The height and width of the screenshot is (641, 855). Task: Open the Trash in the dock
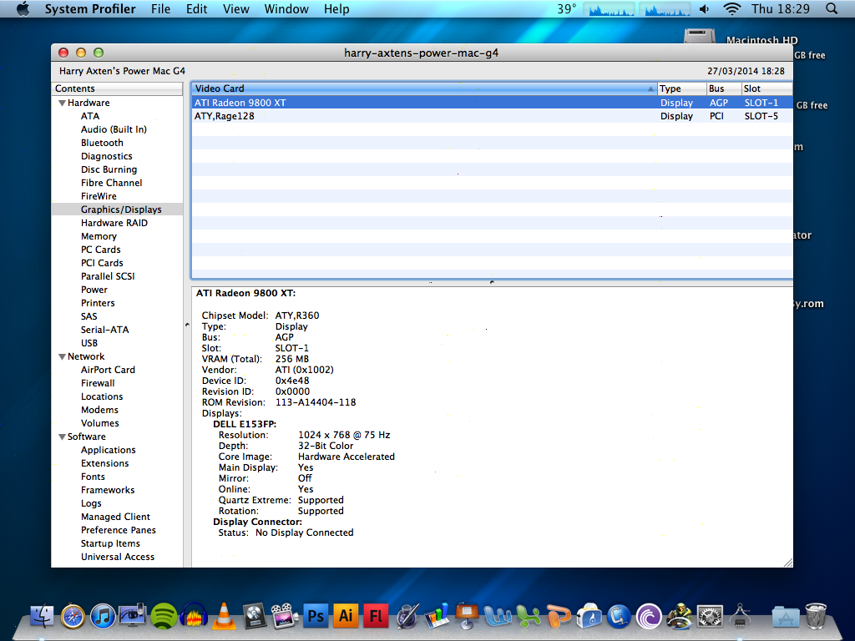(816, 617)
